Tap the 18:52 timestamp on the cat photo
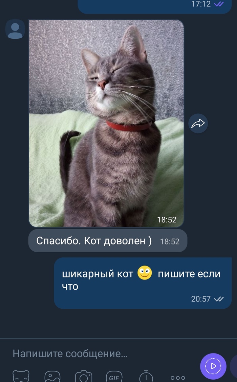This screenshot has width=237, height=382. (x=167, y=220)
